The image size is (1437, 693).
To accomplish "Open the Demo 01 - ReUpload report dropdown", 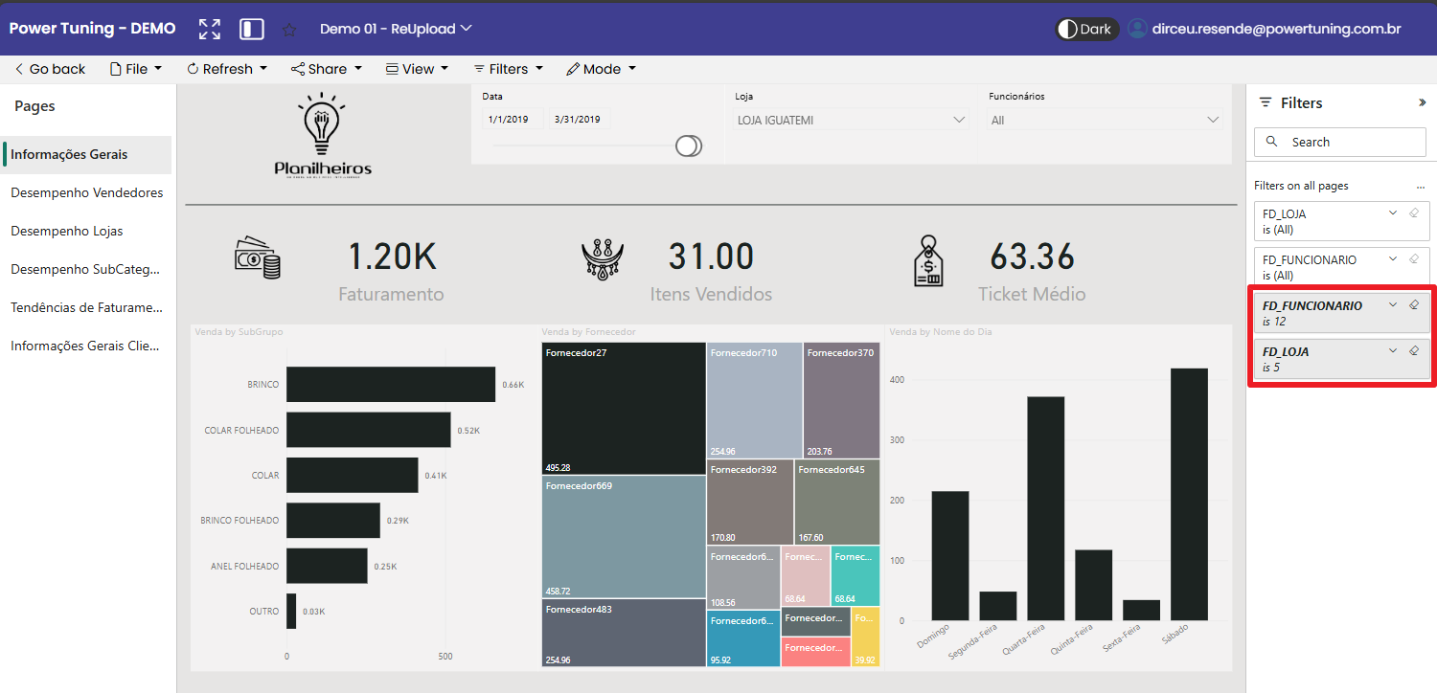I will pos(396,29).
